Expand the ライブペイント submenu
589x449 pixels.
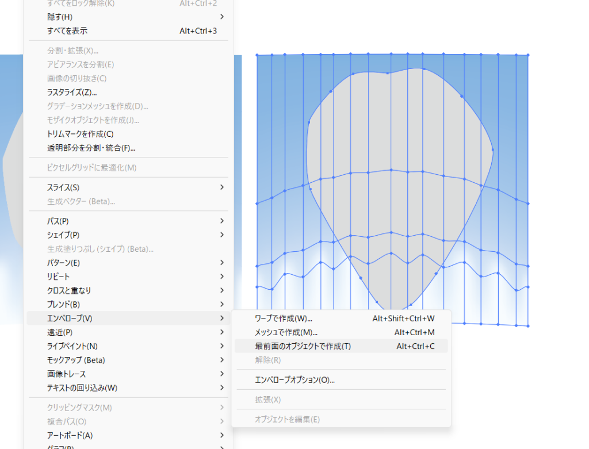[x=72, y=346]
